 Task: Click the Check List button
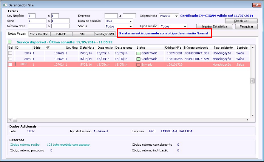[x=241, y=21]
